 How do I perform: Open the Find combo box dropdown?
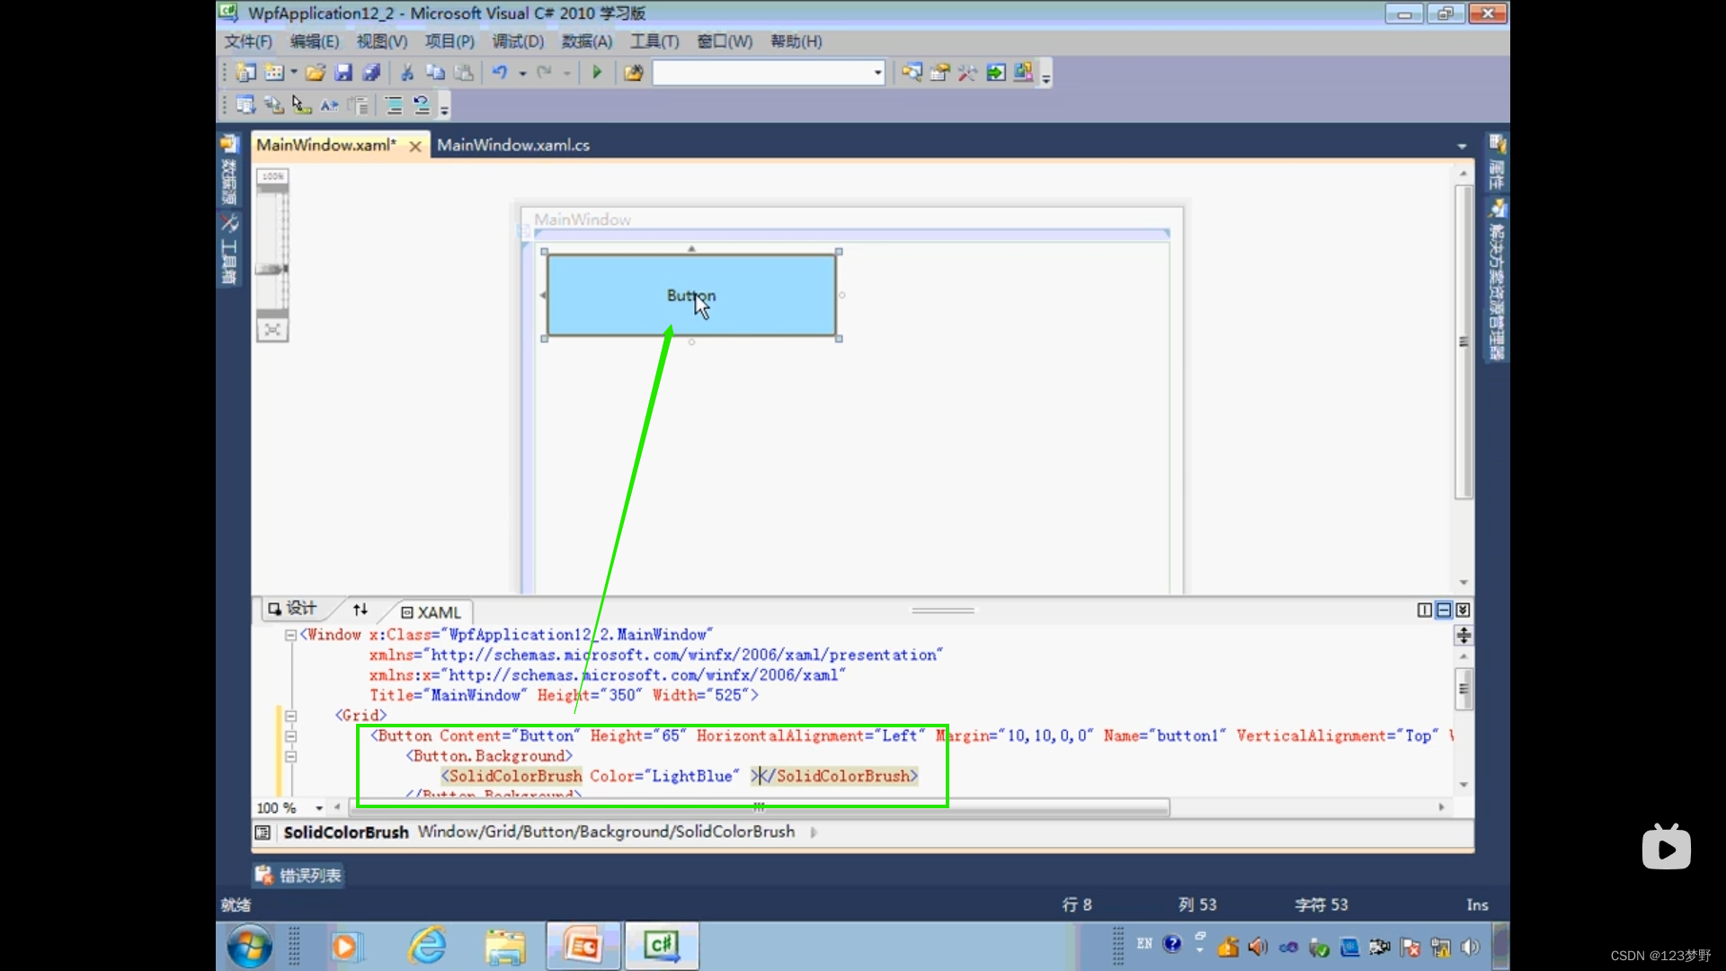point(878,73)
